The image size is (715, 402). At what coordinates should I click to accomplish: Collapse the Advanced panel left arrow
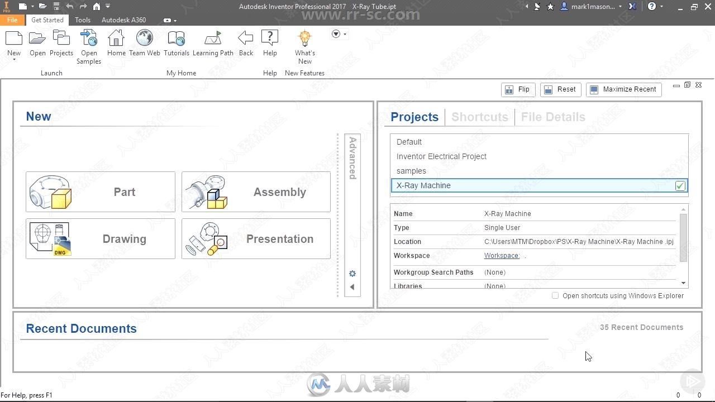point(352,287)
